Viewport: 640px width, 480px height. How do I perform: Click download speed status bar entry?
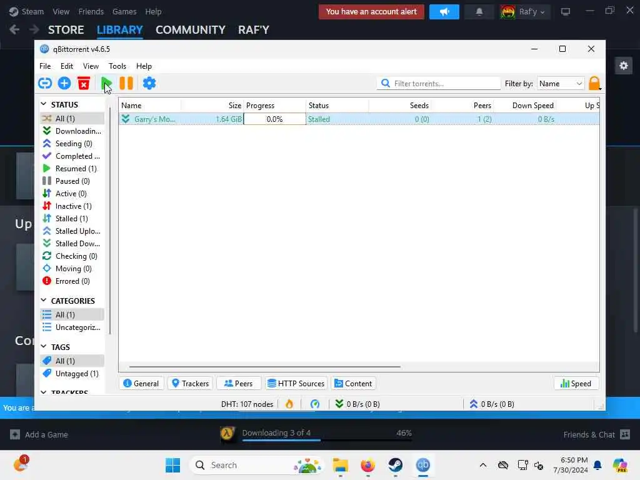coord(357,404)
